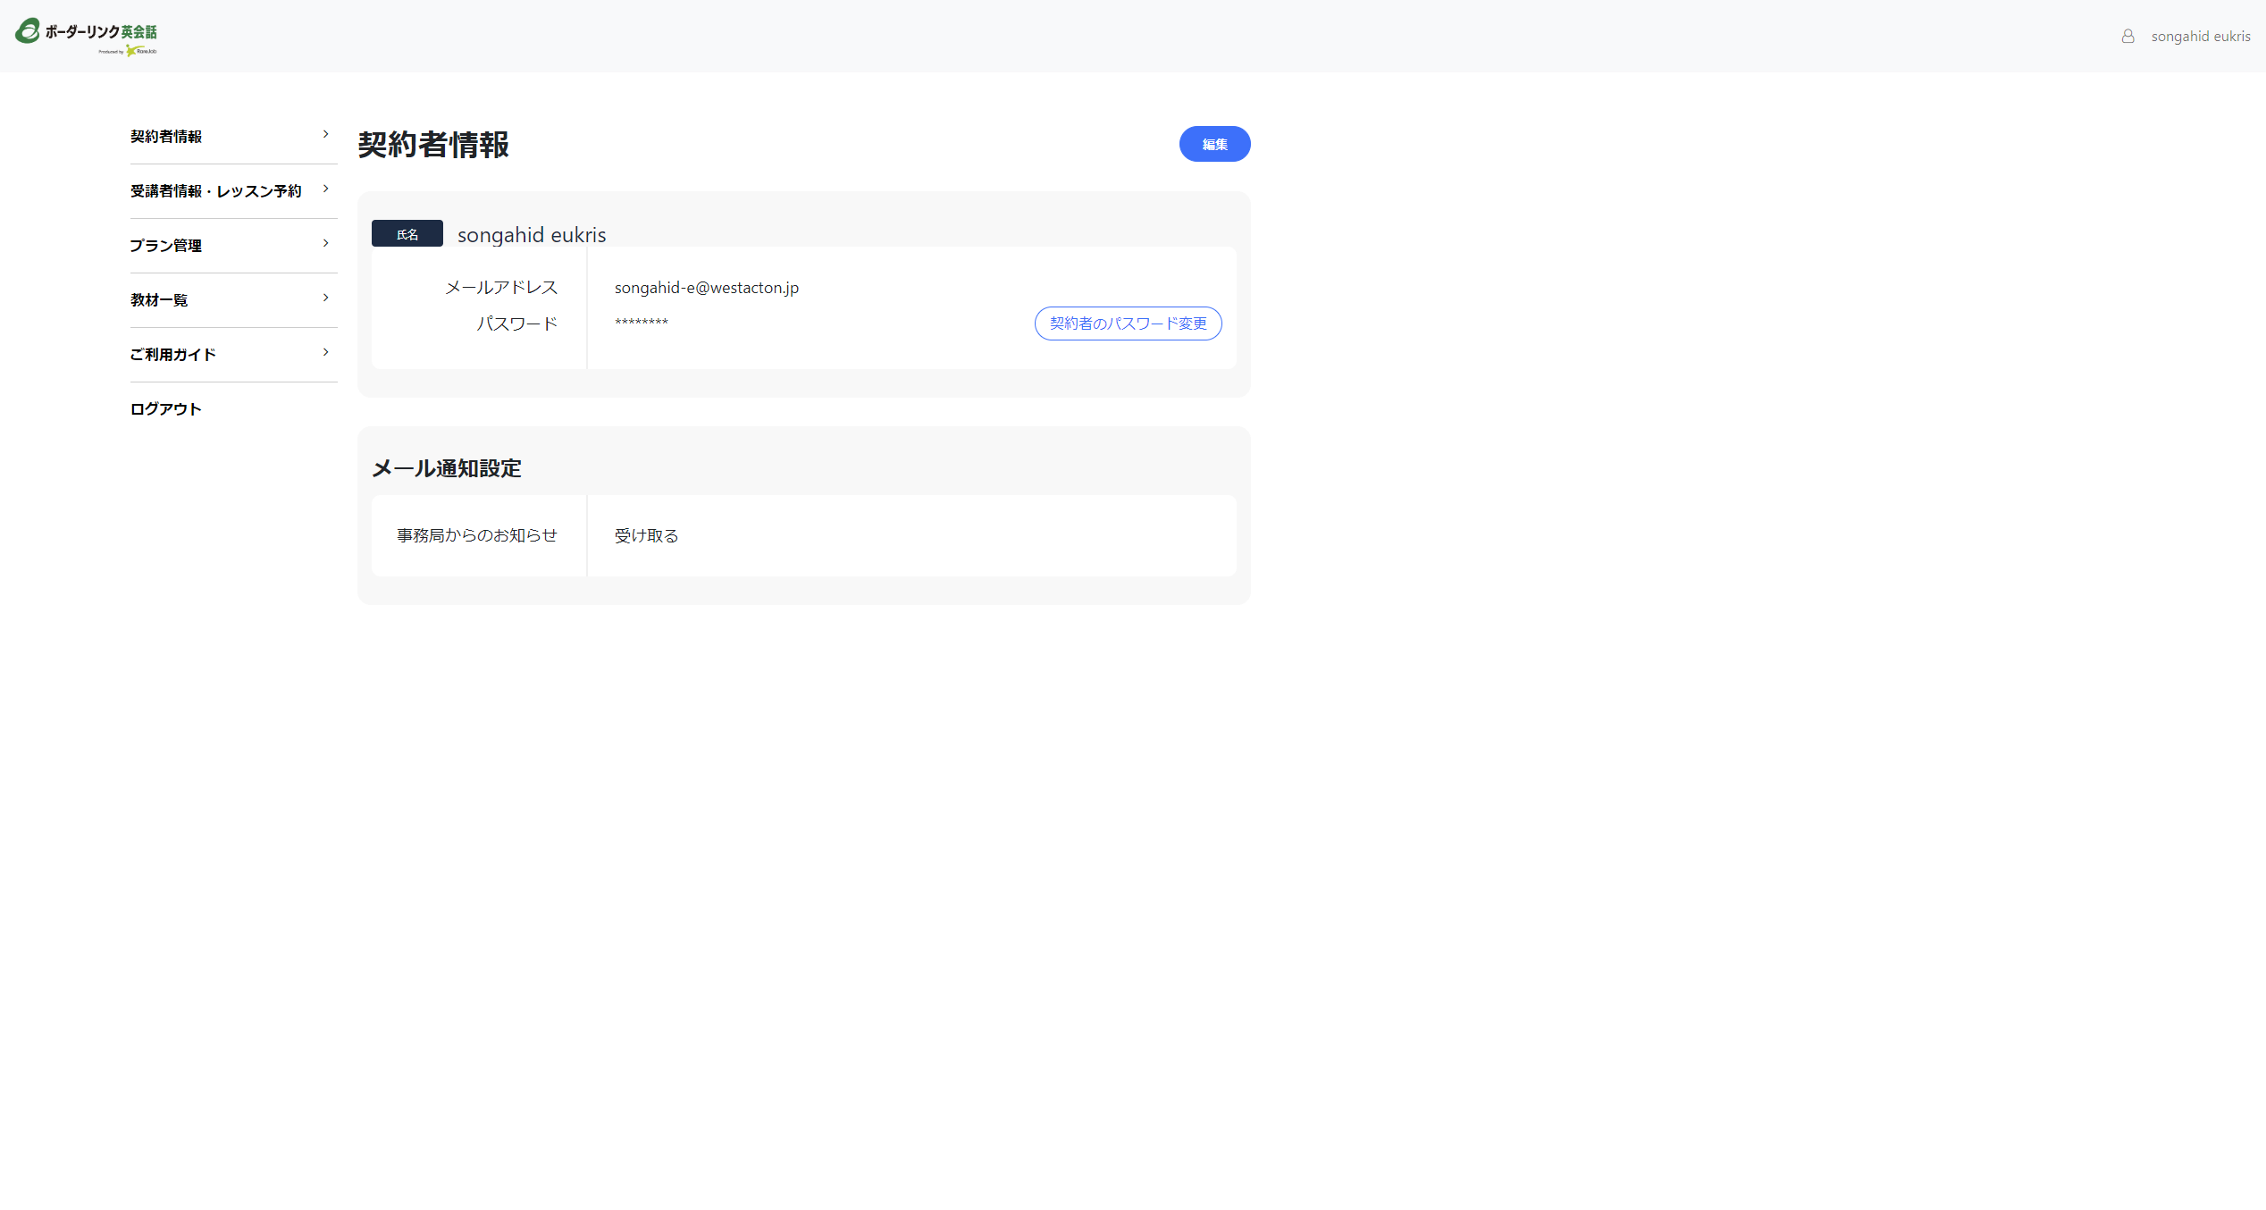Click the user profile icon in the header

pos(2128,36)
